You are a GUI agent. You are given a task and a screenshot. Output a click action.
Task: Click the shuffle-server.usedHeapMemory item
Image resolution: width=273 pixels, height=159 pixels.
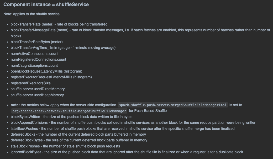click(37, 95)
